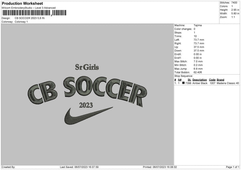The height and width of the screenshot is (170, 241).
Task: Click the thread code 1007
Action: pyautogui.click(x=212, y=83)
